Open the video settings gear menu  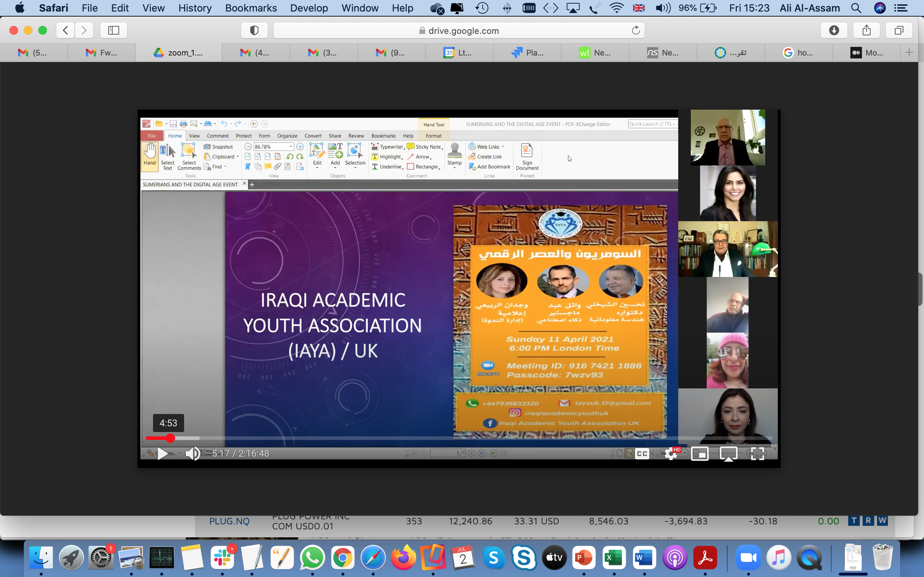tap(671, 453)
